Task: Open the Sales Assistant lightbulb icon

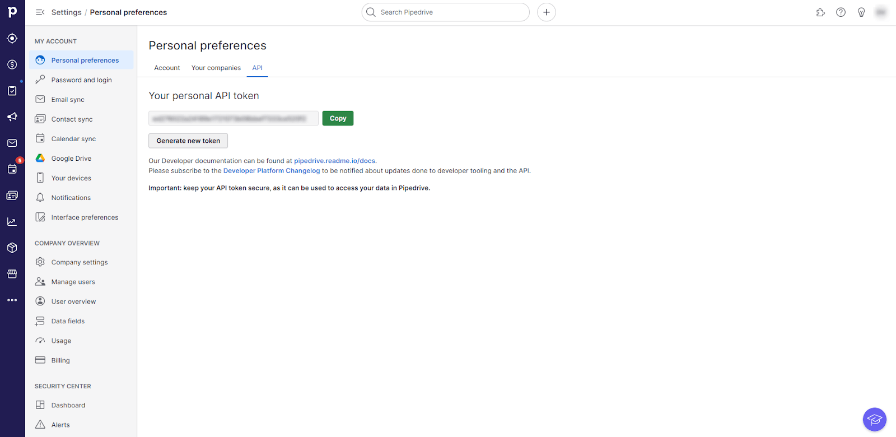Action: [861, 12]
